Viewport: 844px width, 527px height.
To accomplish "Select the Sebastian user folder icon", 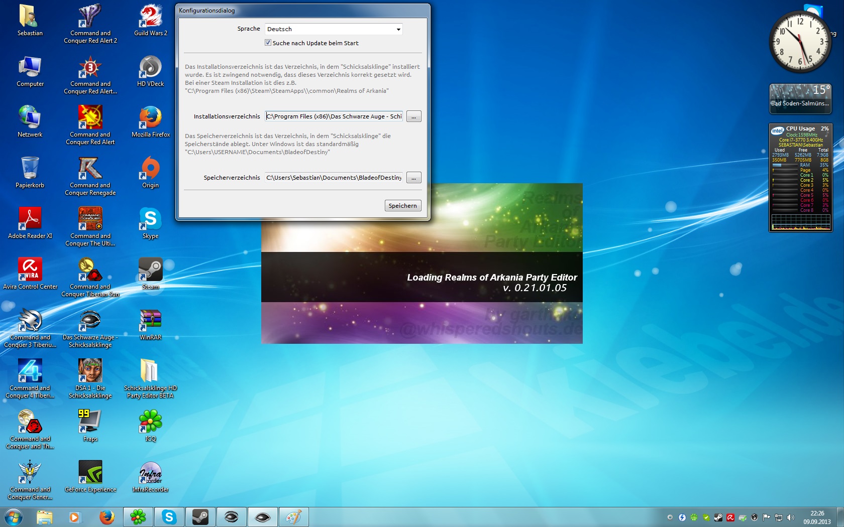I will [x=30, y=21].
